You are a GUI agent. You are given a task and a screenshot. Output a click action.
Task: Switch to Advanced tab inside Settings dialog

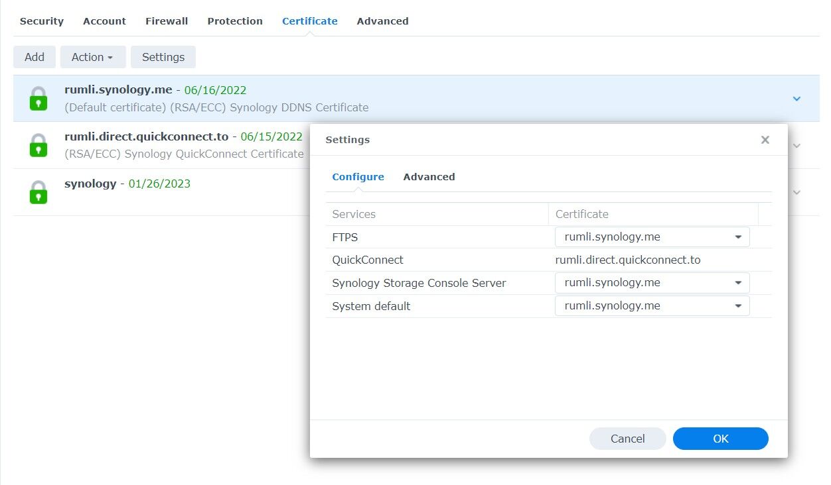click(429, 177)
